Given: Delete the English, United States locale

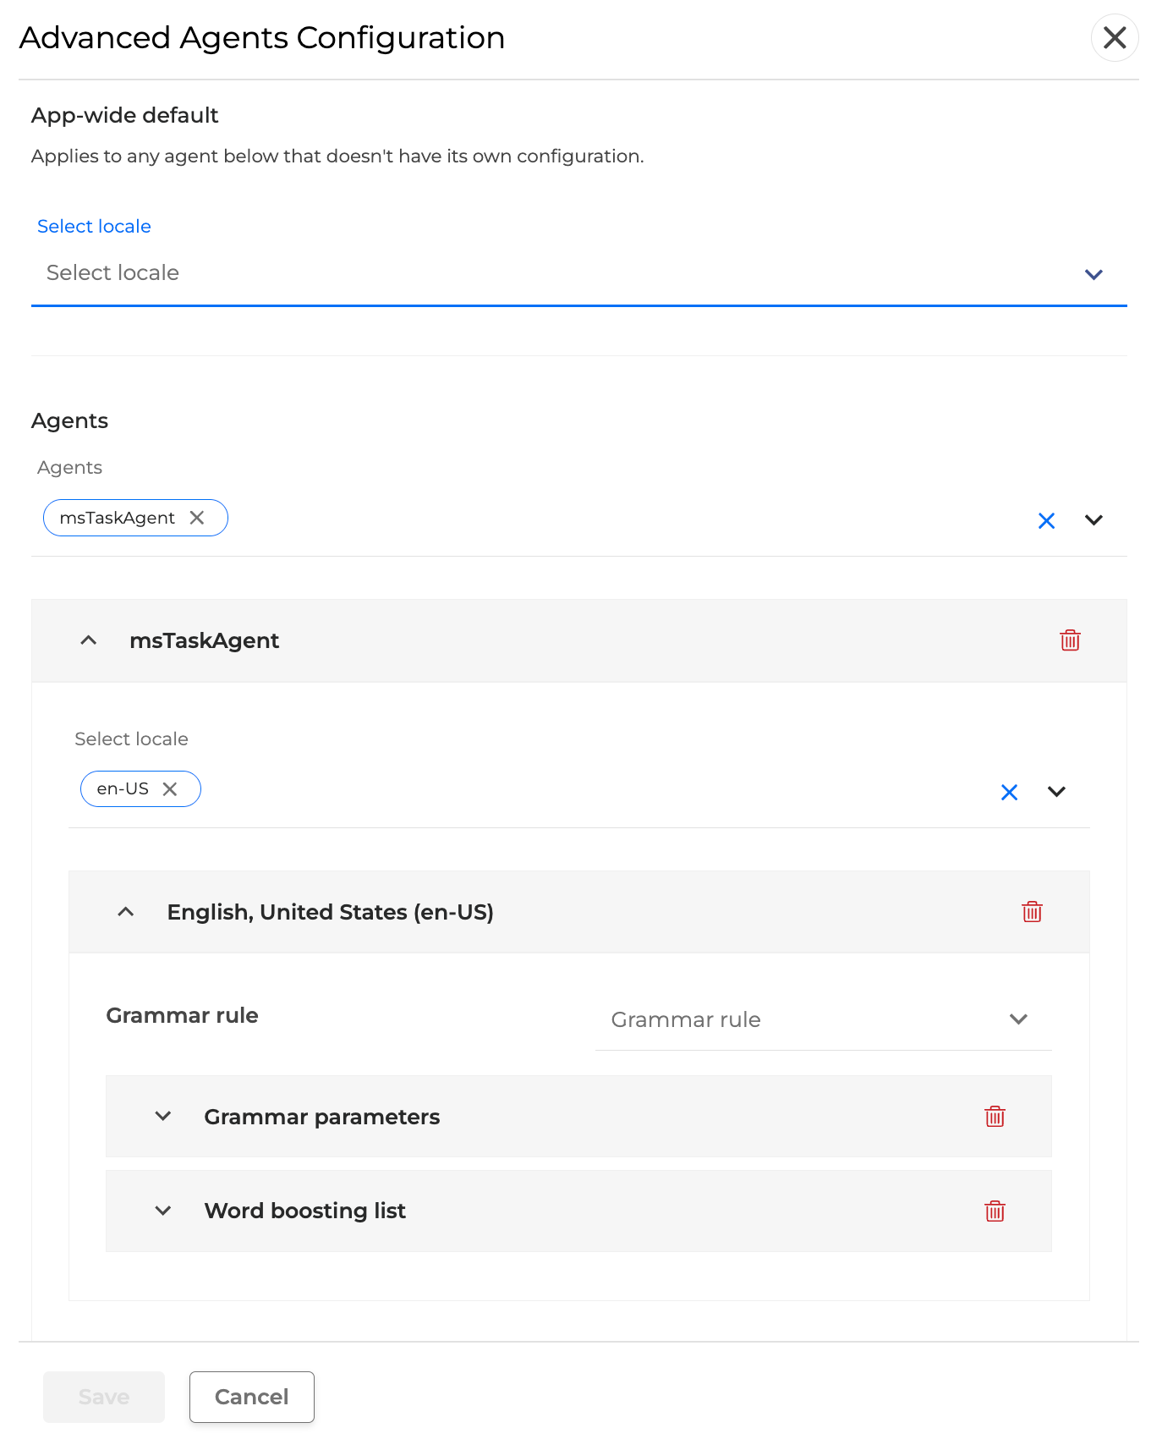Looking at the screenshot, I should 1032,912.
